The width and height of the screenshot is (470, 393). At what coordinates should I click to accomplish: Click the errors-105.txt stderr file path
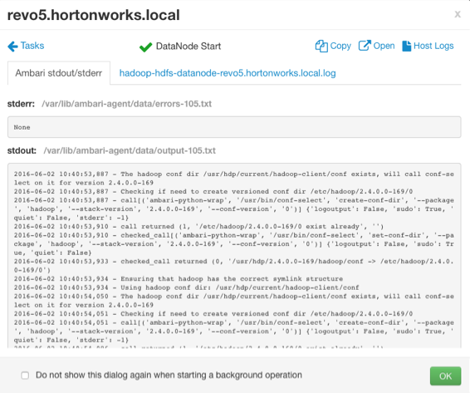point(126,104)
